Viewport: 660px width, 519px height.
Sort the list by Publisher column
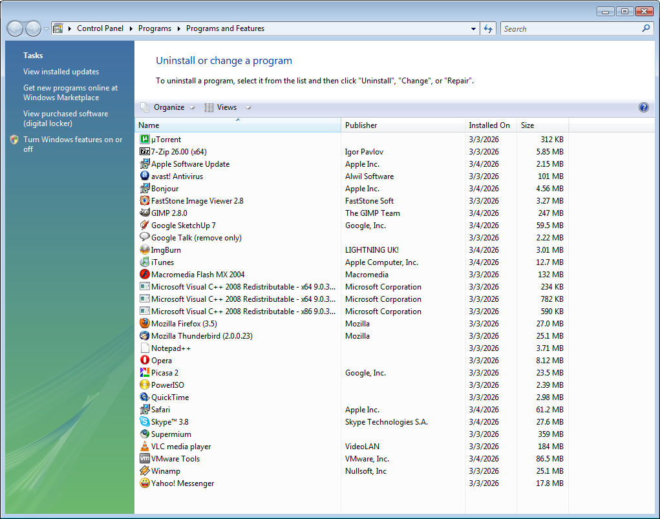(x=403, y=125)
